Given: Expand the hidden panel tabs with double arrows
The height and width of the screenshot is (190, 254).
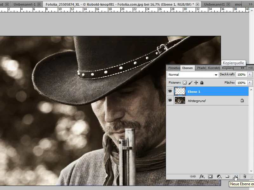Looking at the screenshot, I should 243,68.
